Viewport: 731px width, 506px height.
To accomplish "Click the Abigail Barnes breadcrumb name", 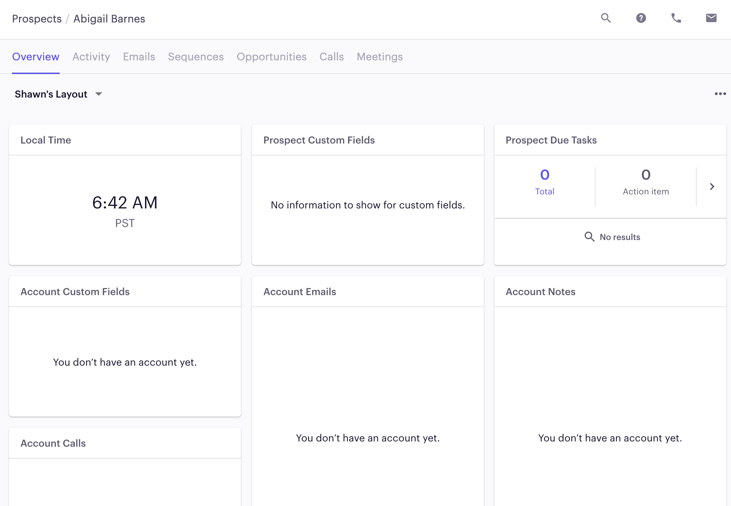I will click(109, 19).
